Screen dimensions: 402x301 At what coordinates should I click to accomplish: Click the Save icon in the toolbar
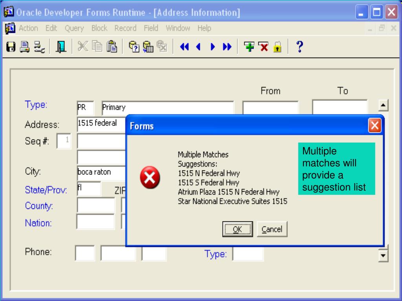click(x=11, y=47)
